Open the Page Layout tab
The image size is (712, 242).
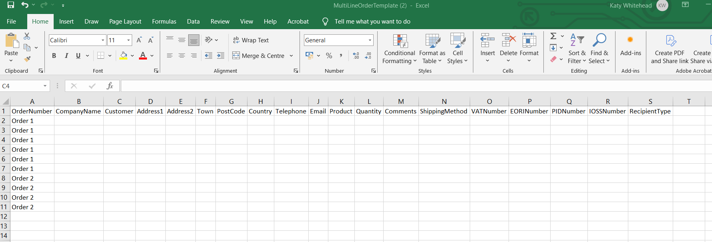pos(125,22)
